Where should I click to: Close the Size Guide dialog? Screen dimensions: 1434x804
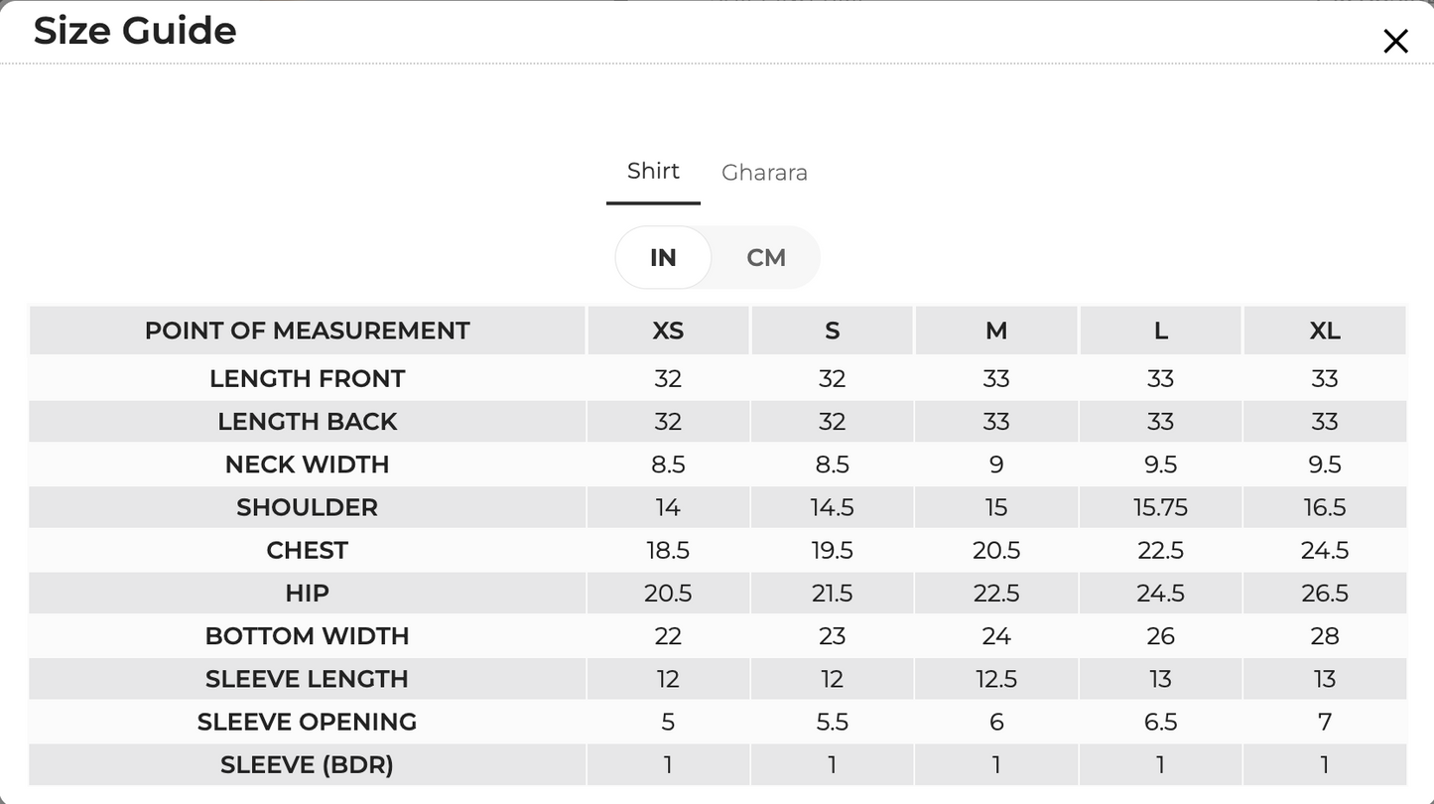(1395, 41)
